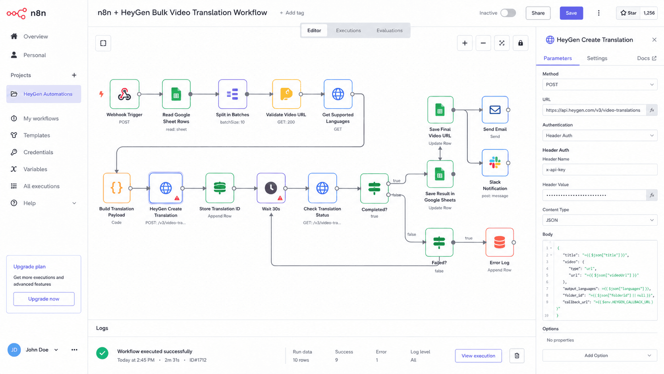Click the Validate Video URL node
The height and width of the screenshot is (374, 664).
[x=286, y=94]
